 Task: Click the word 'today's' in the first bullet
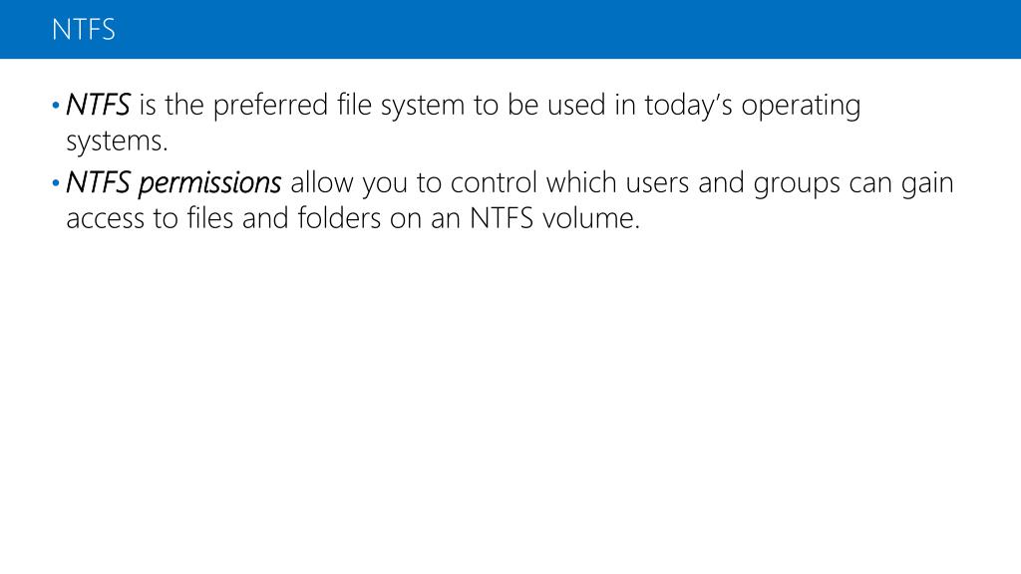pos(688,106)
